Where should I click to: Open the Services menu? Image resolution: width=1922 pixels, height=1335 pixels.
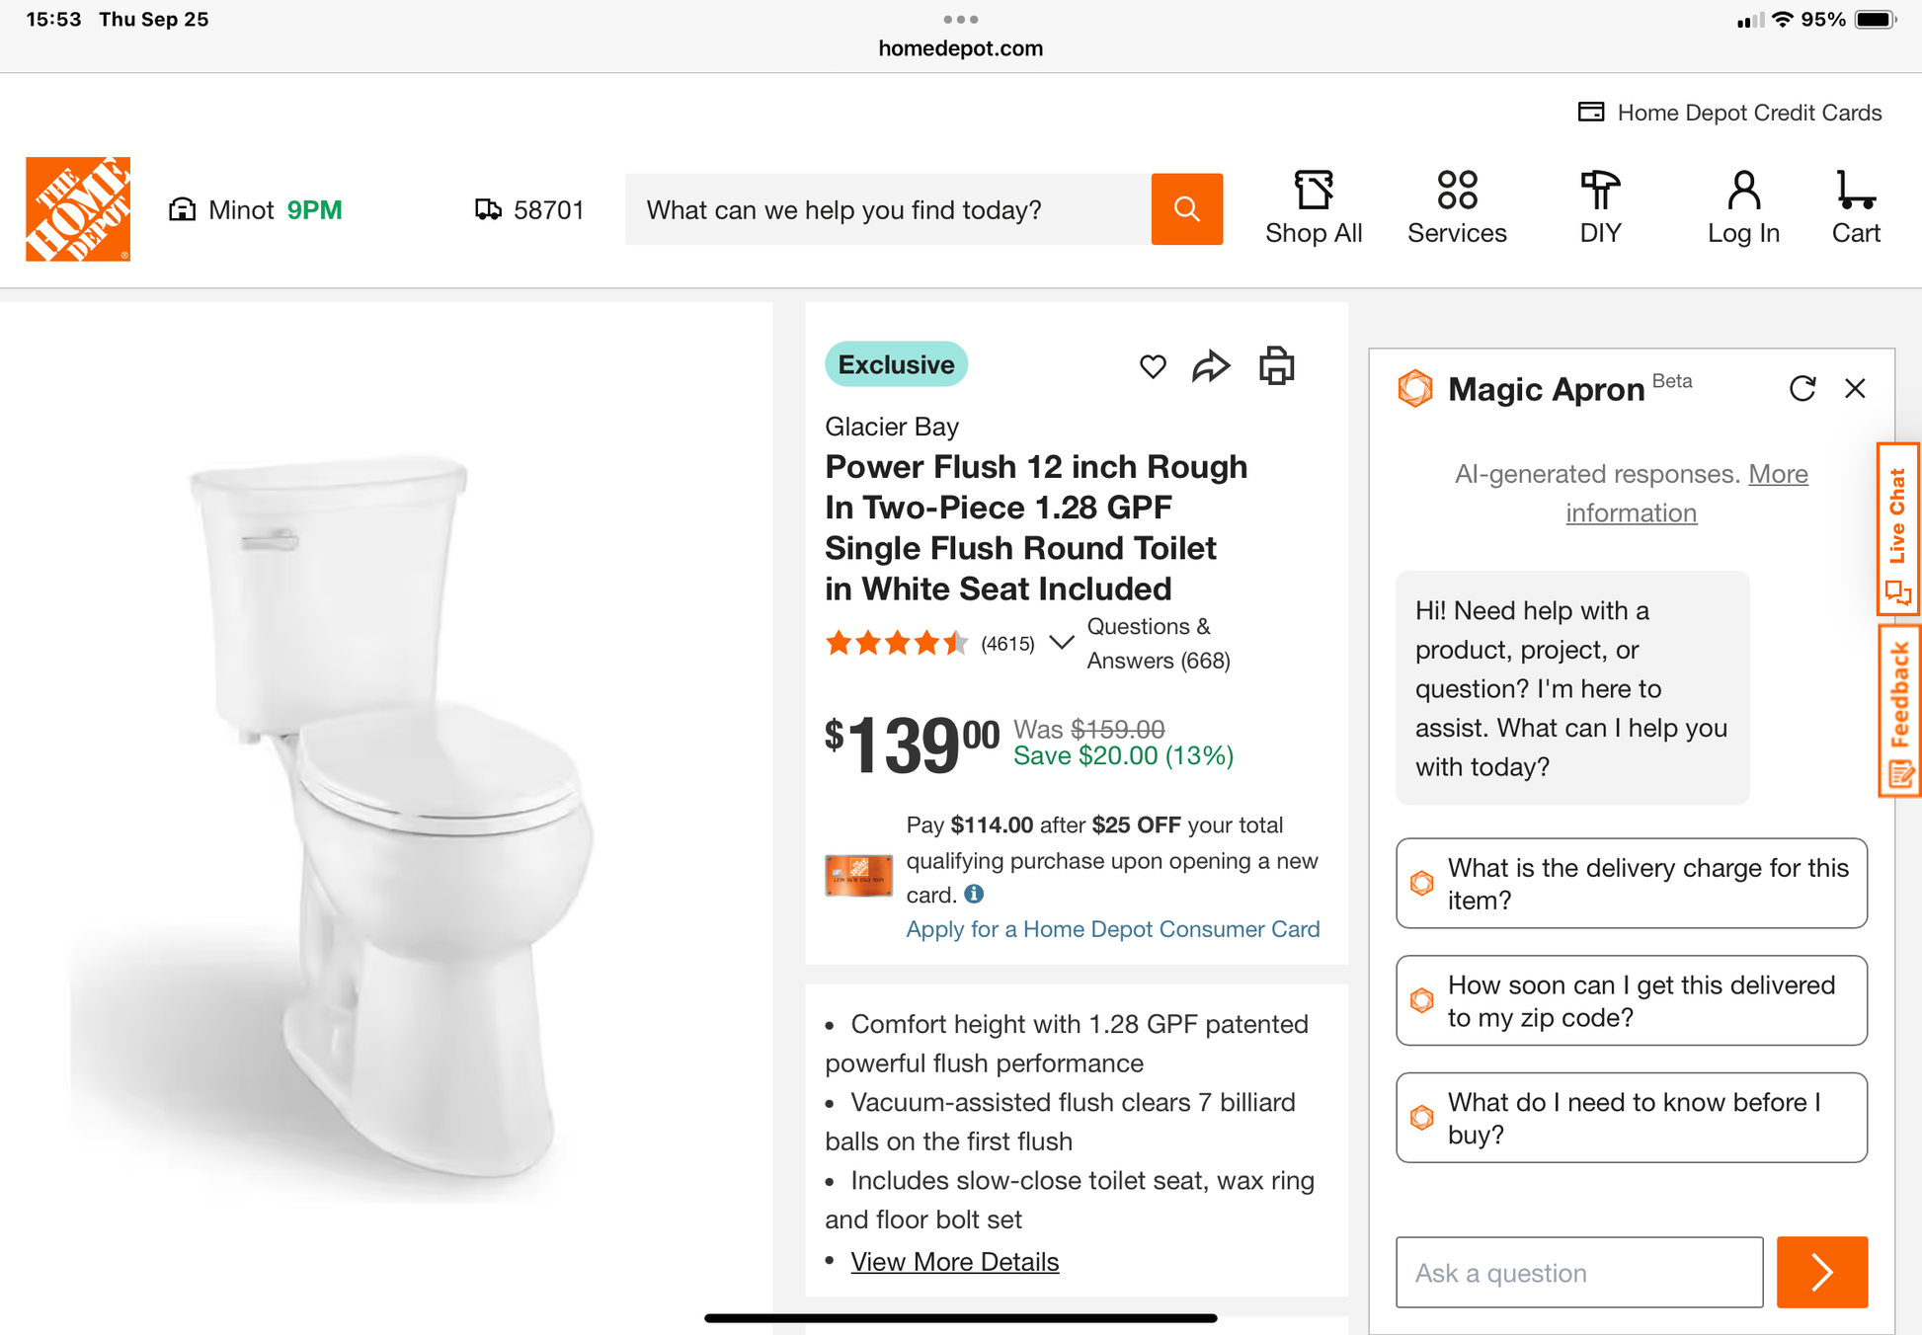[1457, 208]
